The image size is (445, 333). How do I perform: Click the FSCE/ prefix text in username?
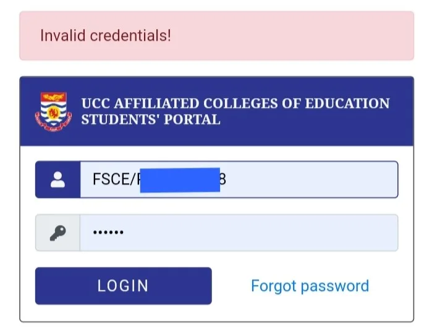(115, 179)
